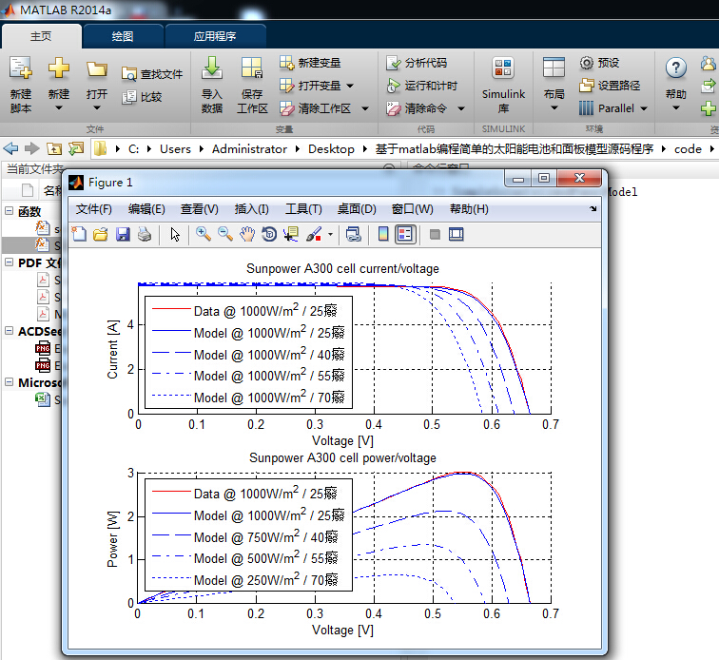The width and height of the screenshot is (719, 660).
Task: Switch to the 主页 (Home) tab
Action: [x=41, y=36]
